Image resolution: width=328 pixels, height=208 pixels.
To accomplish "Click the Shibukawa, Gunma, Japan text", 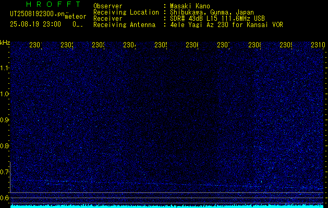I will 212,12.
